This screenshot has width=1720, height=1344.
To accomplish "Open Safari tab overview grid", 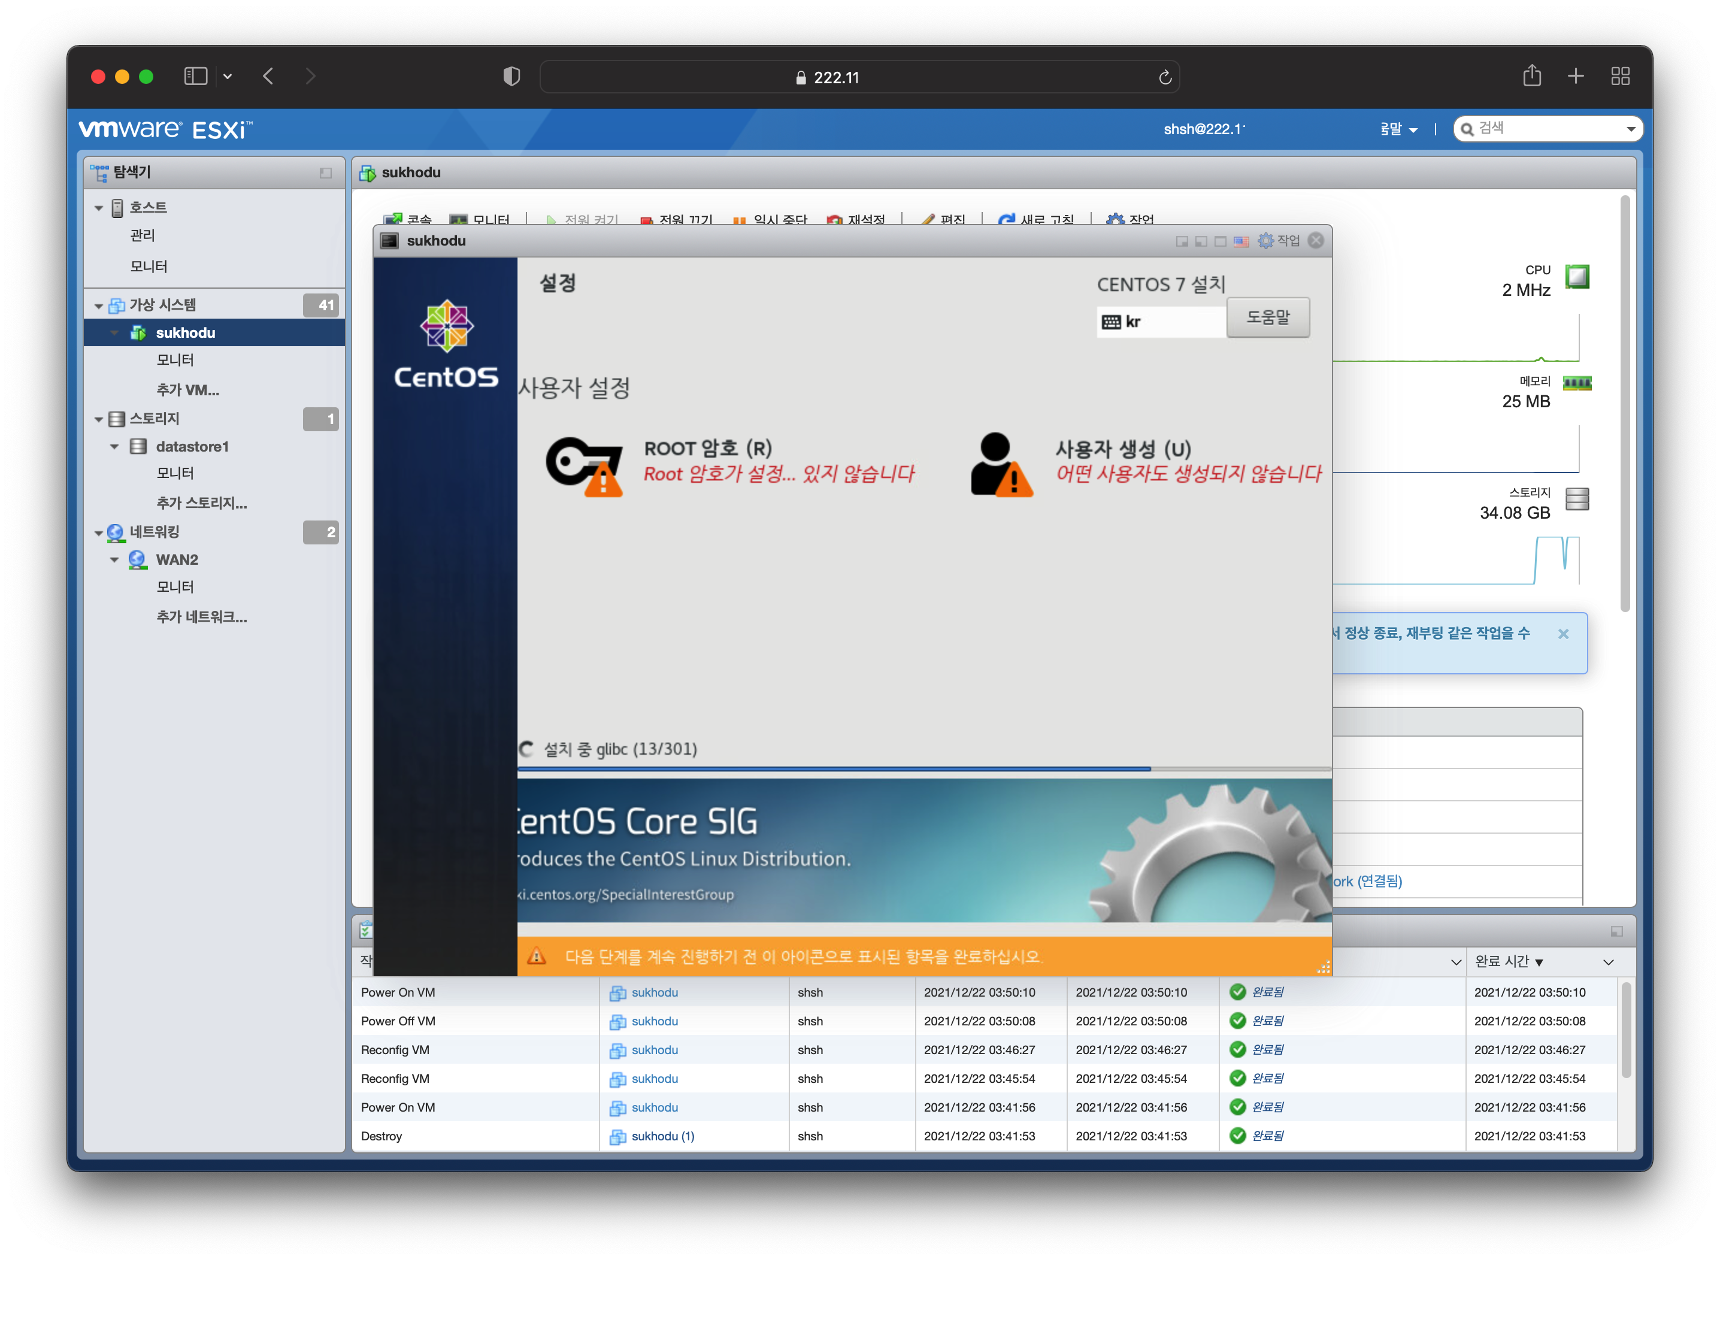I will tap(1620, 77).
